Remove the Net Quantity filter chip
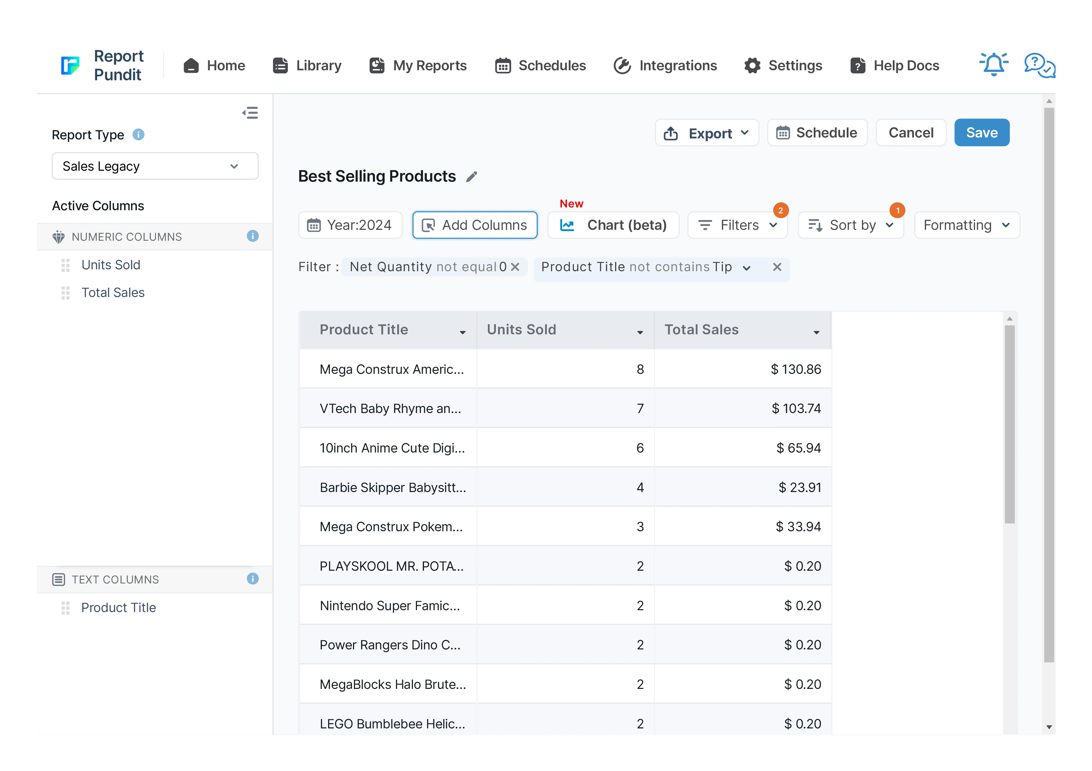This screenshot has width=1092, height=771. click(x=515, y=267)
